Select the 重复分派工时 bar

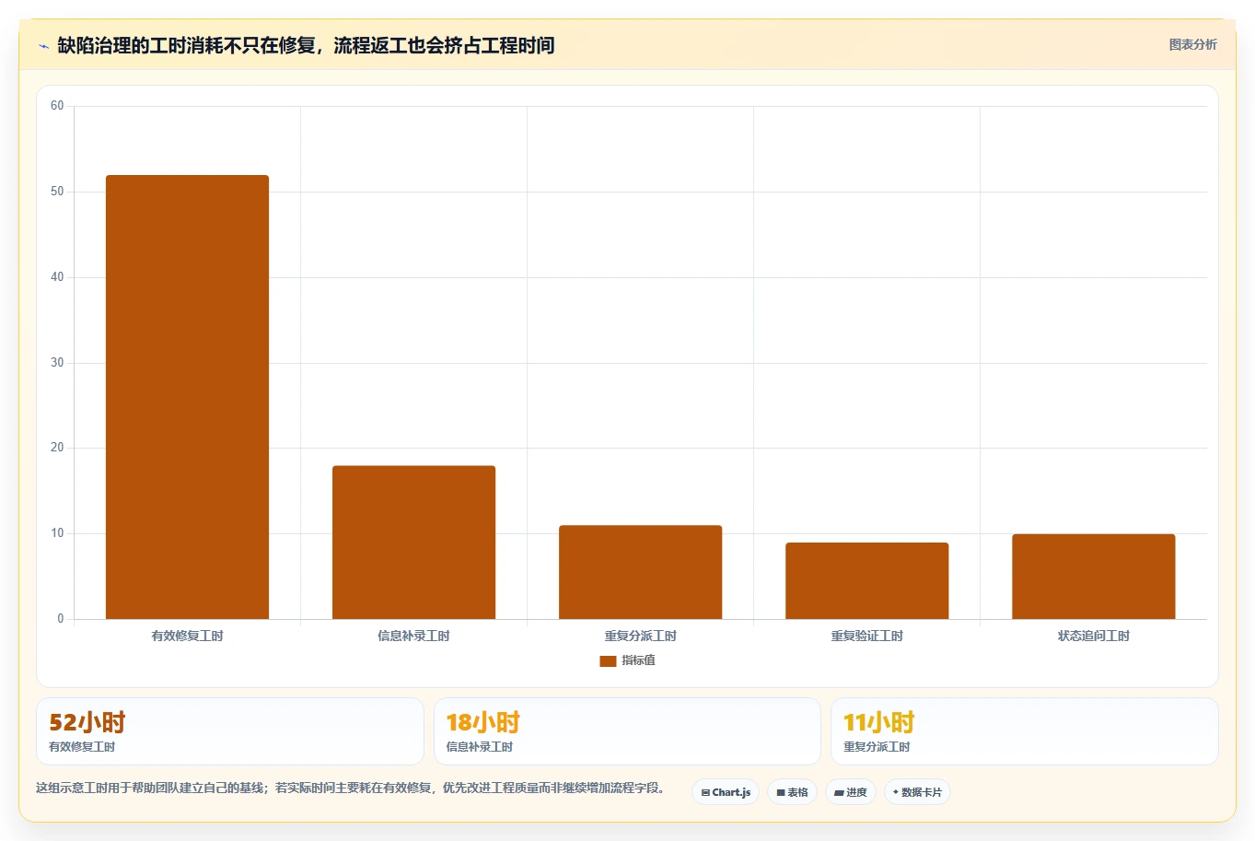(x=640, y=572)
